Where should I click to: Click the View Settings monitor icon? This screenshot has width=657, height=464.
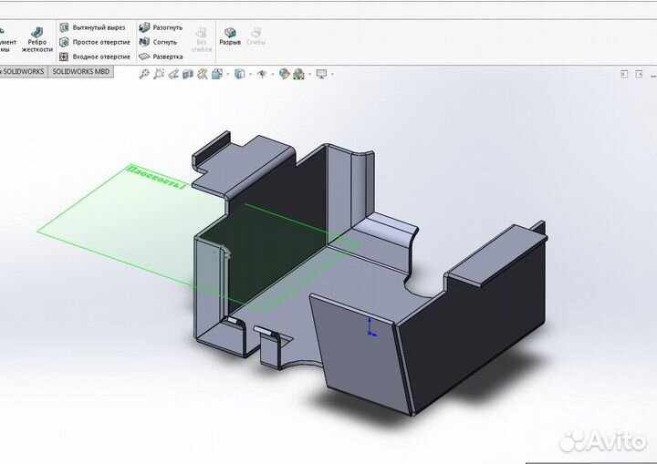point(321,74)
